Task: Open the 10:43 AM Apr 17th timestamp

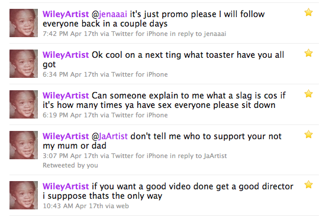Action: pos(73,206)
